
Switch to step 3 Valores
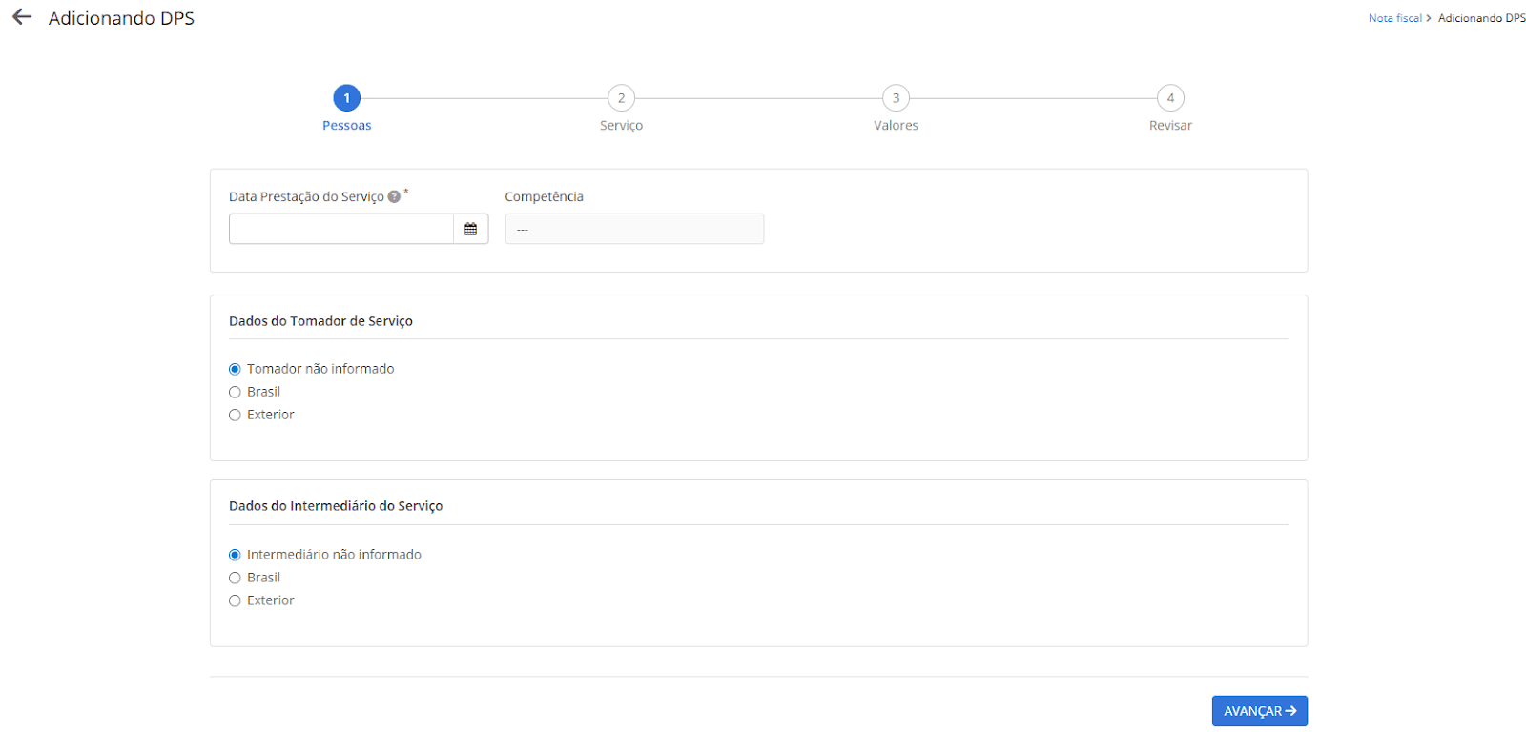coord(896,98)
